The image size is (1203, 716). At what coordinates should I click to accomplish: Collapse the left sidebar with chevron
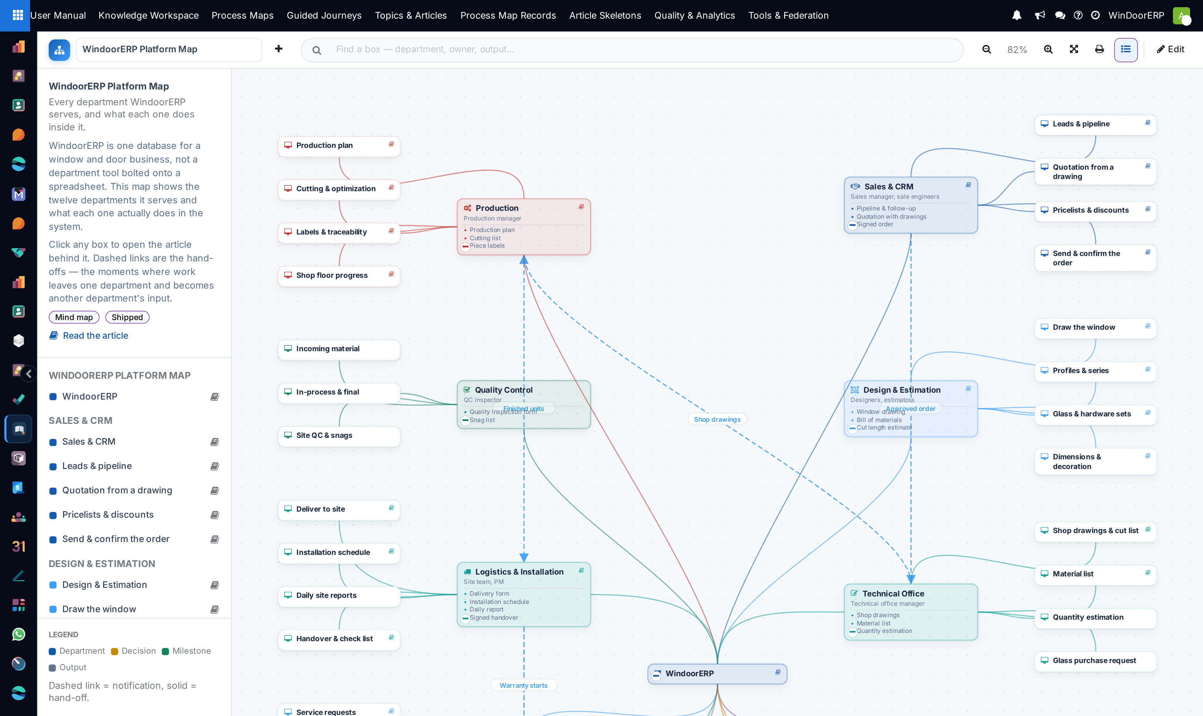[29, 373]
